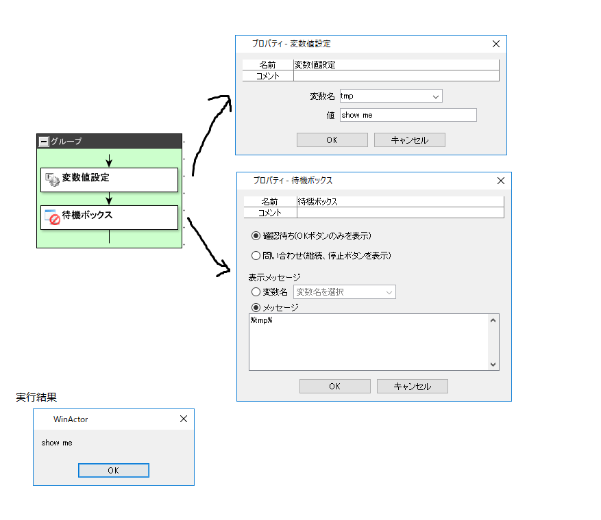601x520 pixels.
Task: Select 問い合わせ(継続、停止ボタンを表示) radio option
Action: (256, 256)
